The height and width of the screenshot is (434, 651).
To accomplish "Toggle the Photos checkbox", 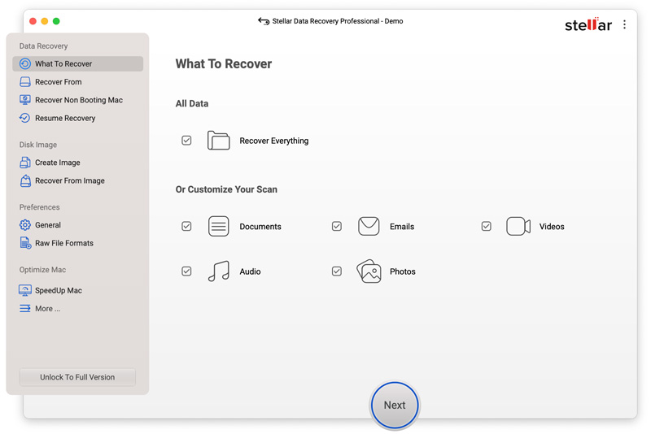I will click(x=337, y=271).
